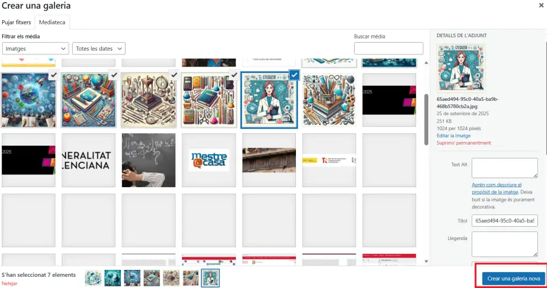547x288 pixels.
Task: Toggle checkmark on the hourglass illustration
Action: (x=173, y=75)
